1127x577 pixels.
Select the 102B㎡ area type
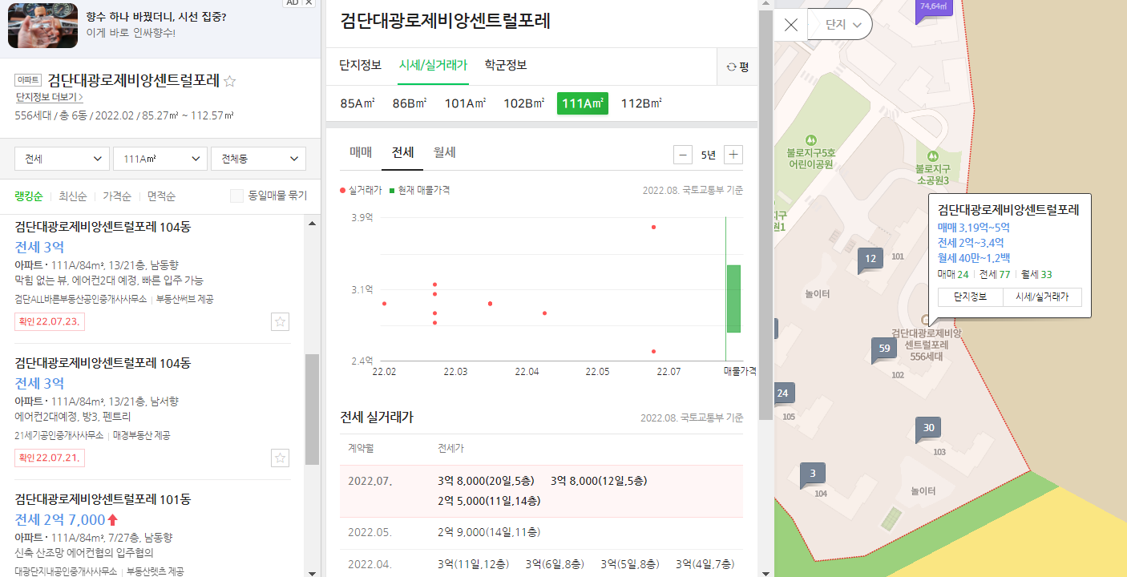click(523, 103)
